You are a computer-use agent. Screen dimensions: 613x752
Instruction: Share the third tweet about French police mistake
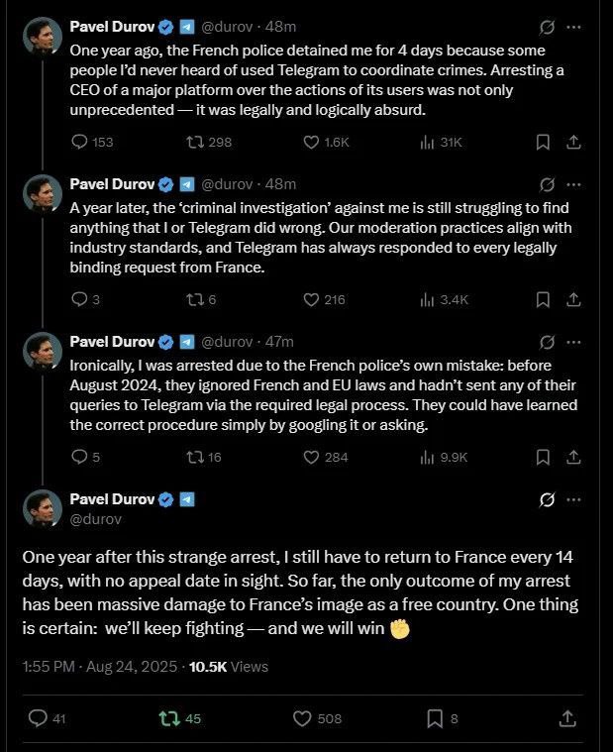click(x=572, y=457)
